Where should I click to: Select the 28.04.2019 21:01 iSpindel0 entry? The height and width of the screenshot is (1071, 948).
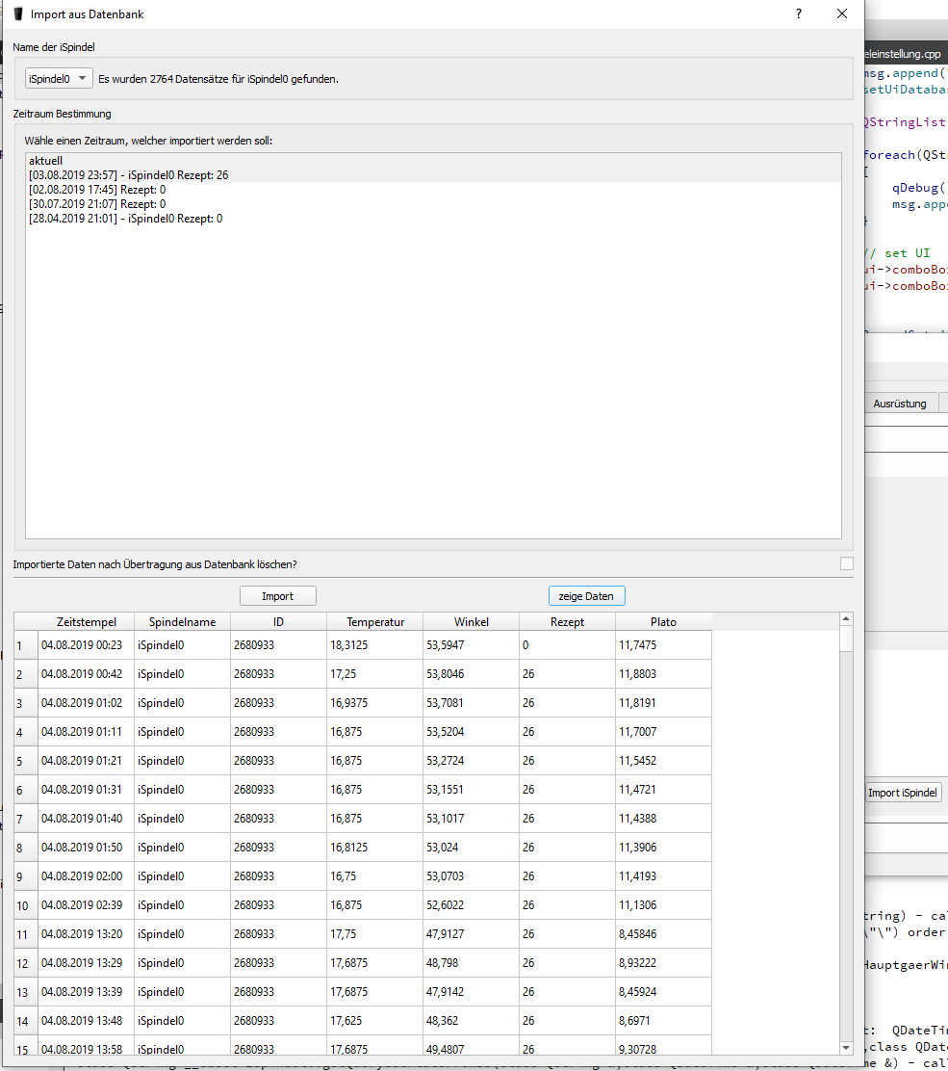[125, 219]
